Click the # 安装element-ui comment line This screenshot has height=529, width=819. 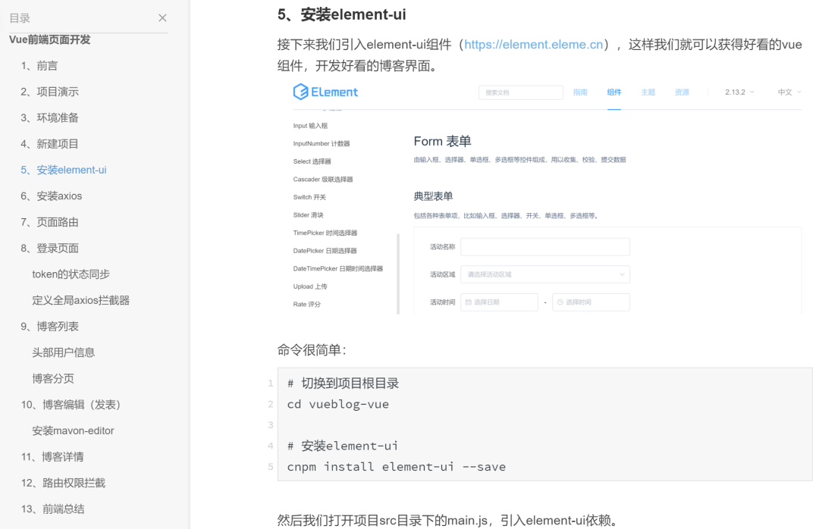[343, 446]
